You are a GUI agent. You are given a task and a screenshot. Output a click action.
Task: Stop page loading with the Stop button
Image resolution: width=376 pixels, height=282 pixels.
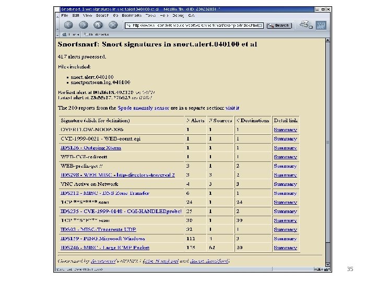point(113,25)
